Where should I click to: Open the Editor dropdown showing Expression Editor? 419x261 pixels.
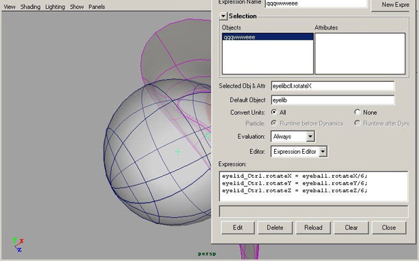tap(299, 152)
